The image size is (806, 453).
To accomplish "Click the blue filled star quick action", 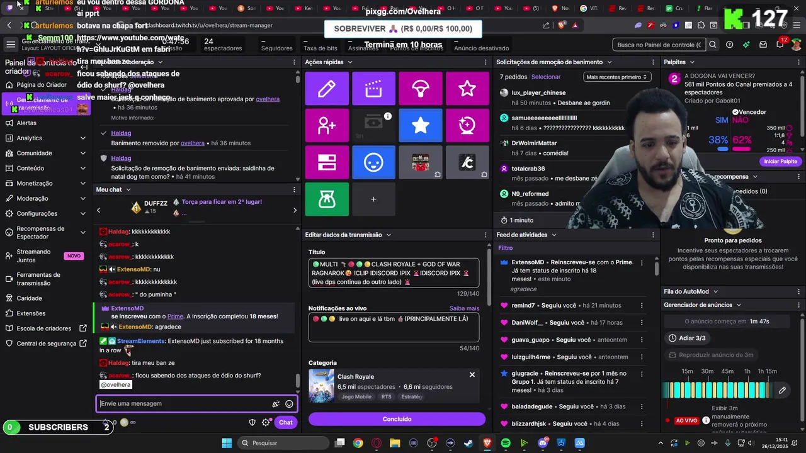I will tap(421, 125).
